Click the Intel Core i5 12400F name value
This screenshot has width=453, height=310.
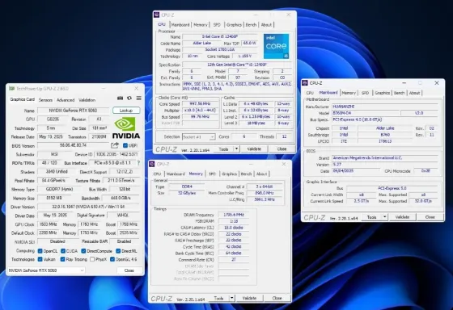[x=220, y=36]
